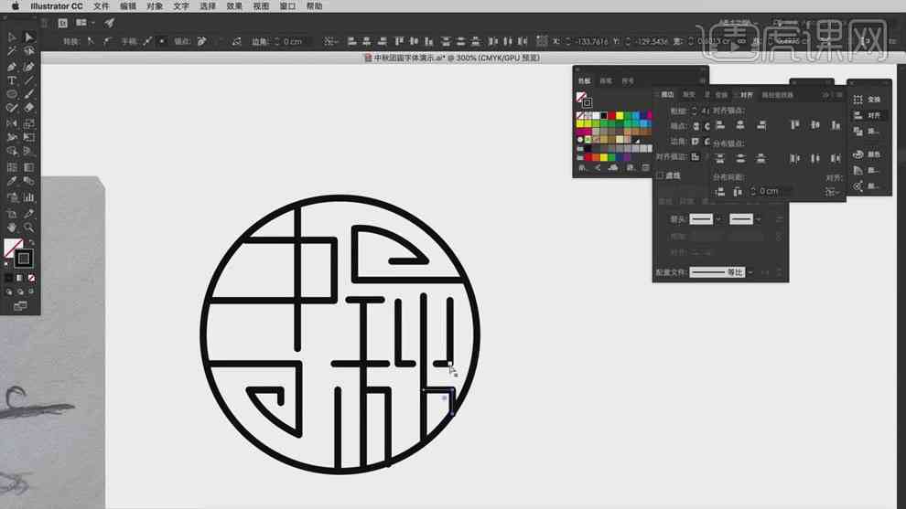The height and width of the screenshot is (509, 906).
Task: Click stroke weight 粗细 stepper
Action: [695, 111]
